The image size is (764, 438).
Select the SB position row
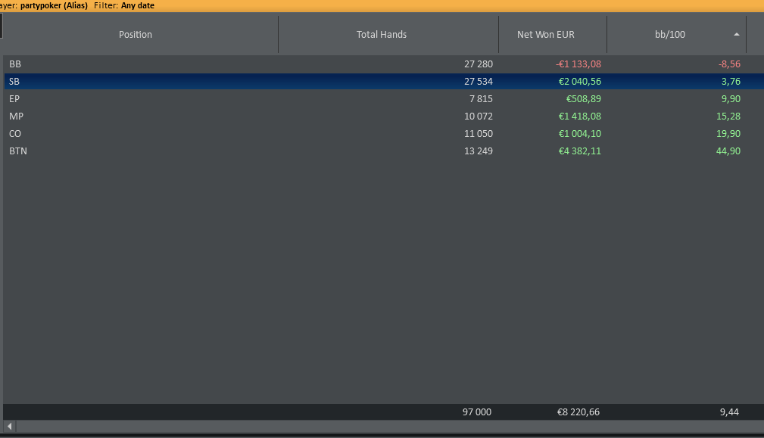click(384, 81)
